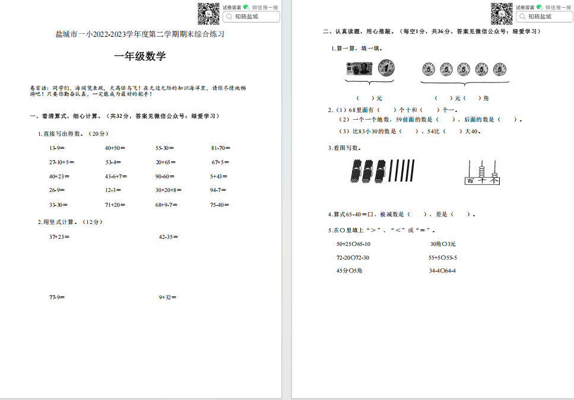Click the equation 30+20+8=

169,190
